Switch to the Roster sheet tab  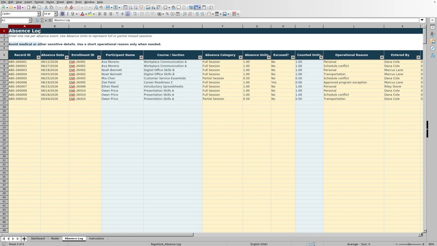(x=55, y=238)
